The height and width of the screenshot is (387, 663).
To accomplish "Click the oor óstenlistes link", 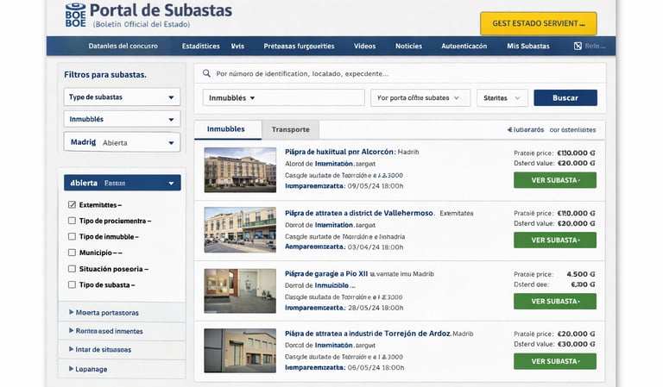I will point(572,130).
